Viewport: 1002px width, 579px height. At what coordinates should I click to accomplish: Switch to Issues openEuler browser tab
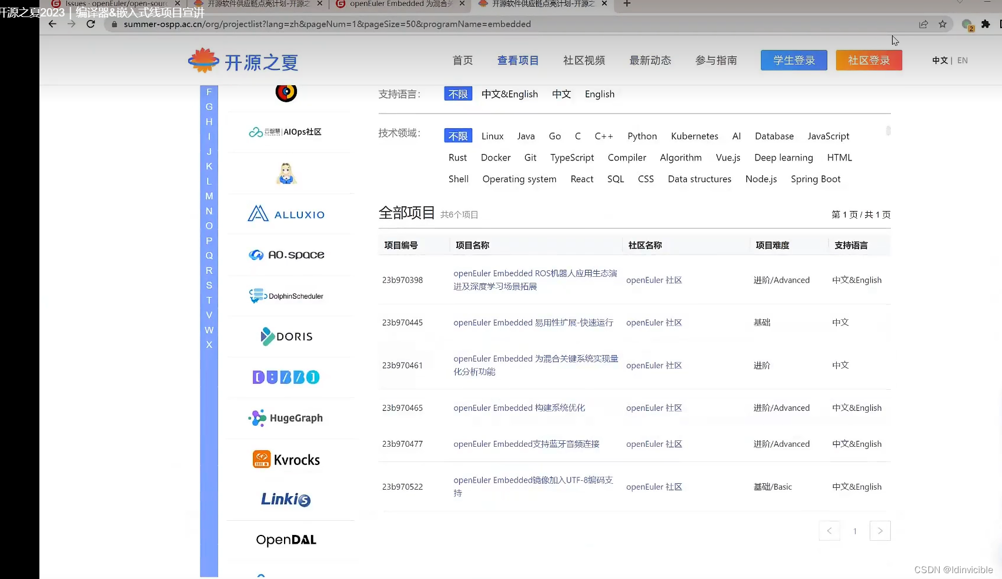click(116, 4)
